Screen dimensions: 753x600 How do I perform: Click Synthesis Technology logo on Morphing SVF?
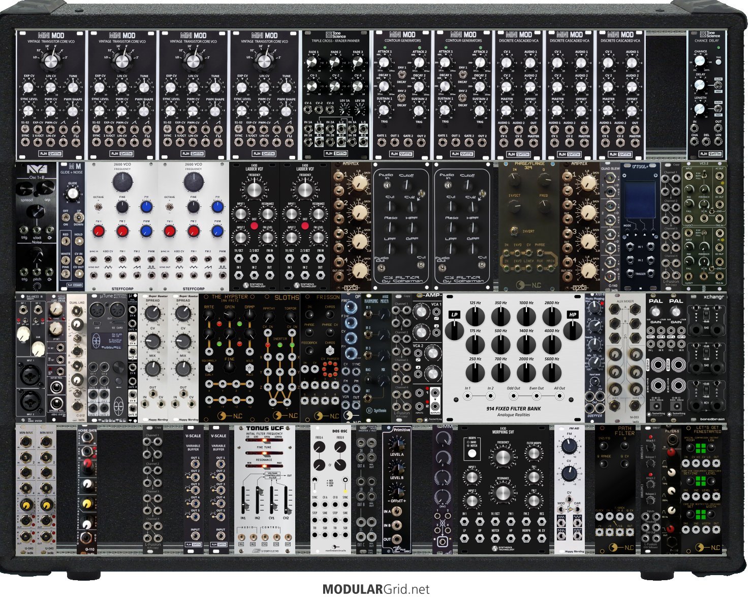[x=502, y=549]
